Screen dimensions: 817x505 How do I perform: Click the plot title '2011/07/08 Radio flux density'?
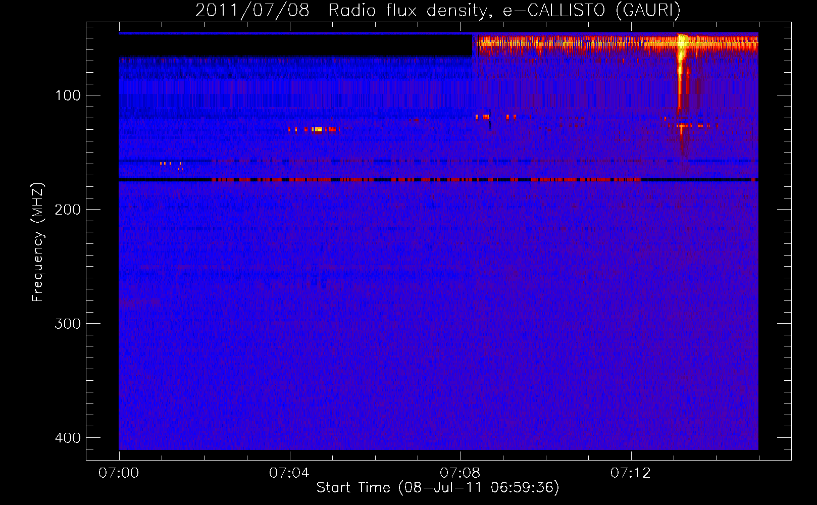click(x=438, y=10)
